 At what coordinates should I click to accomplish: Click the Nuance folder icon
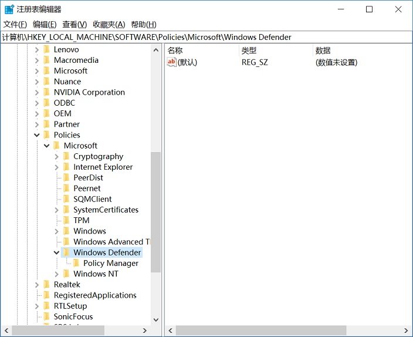pyautogui.click(x=46, y=82)
